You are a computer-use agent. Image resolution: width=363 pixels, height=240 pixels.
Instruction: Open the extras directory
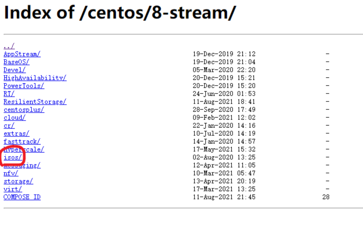tap(16, 134)
